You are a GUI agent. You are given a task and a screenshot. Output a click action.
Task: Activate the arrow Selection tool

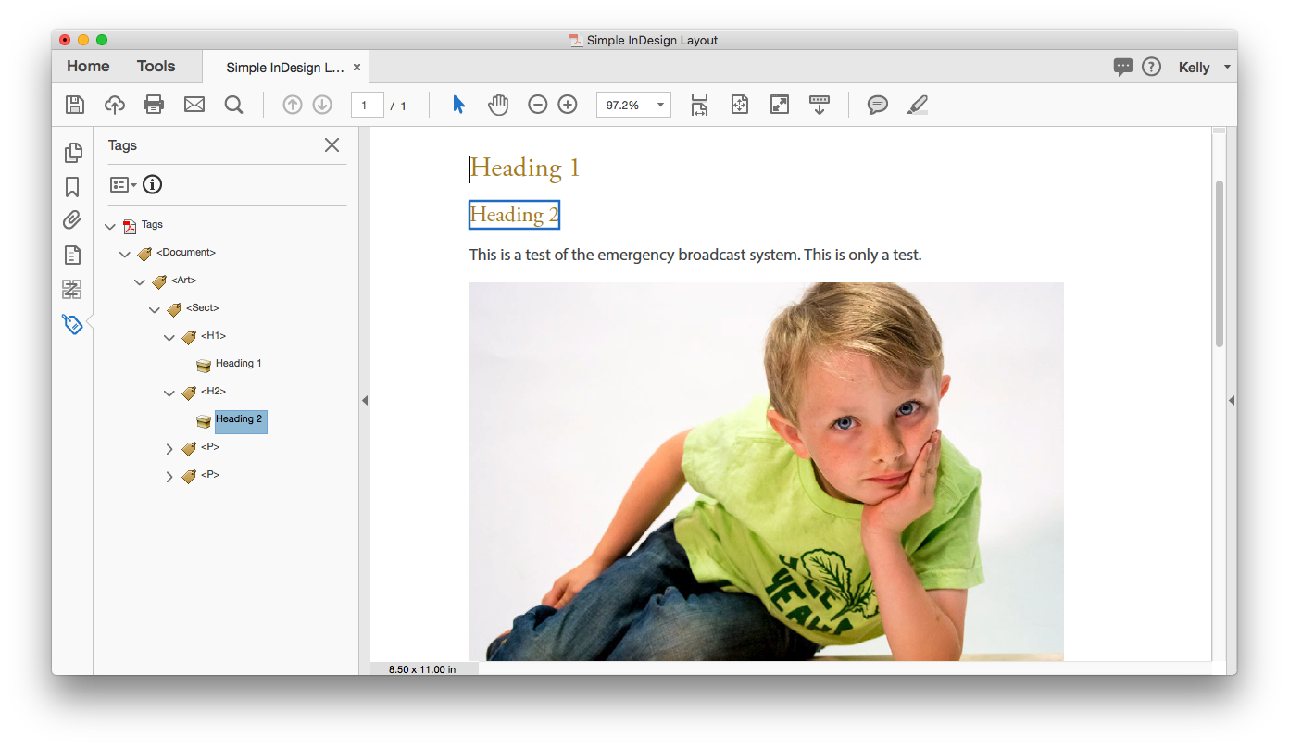[458, 105]
